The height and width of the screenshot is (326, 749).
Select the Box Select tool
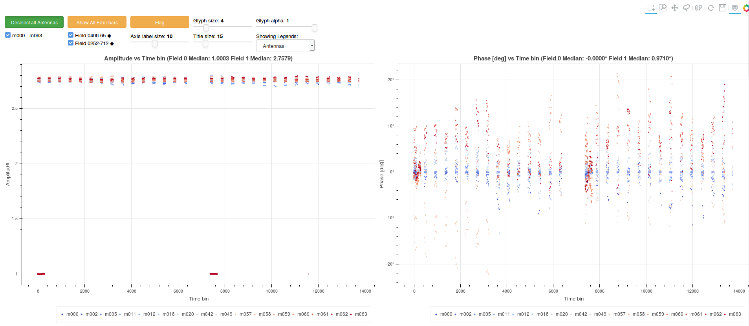click(x=651, y=8)
